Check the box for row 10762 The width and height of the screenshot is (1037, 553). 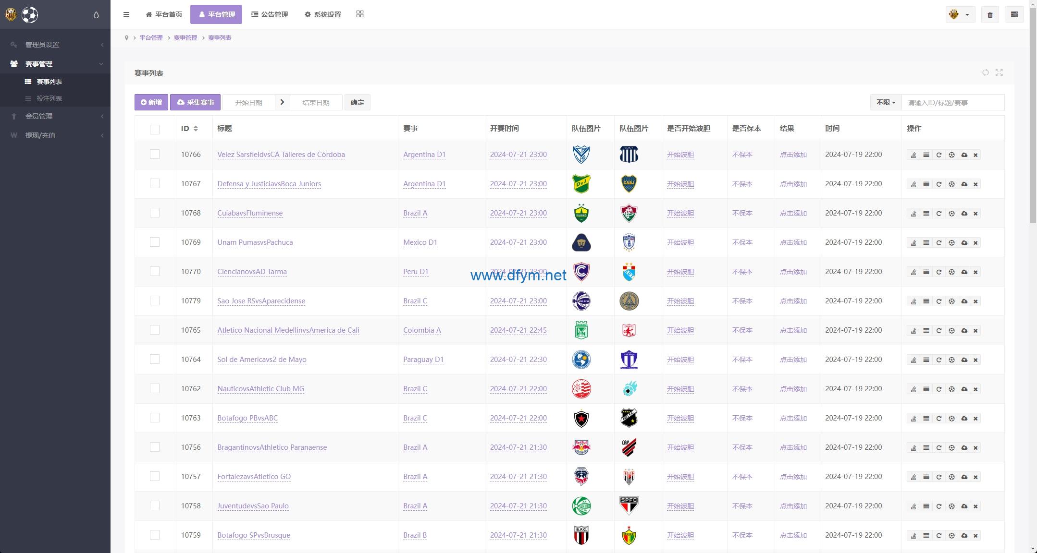point(155,388)
